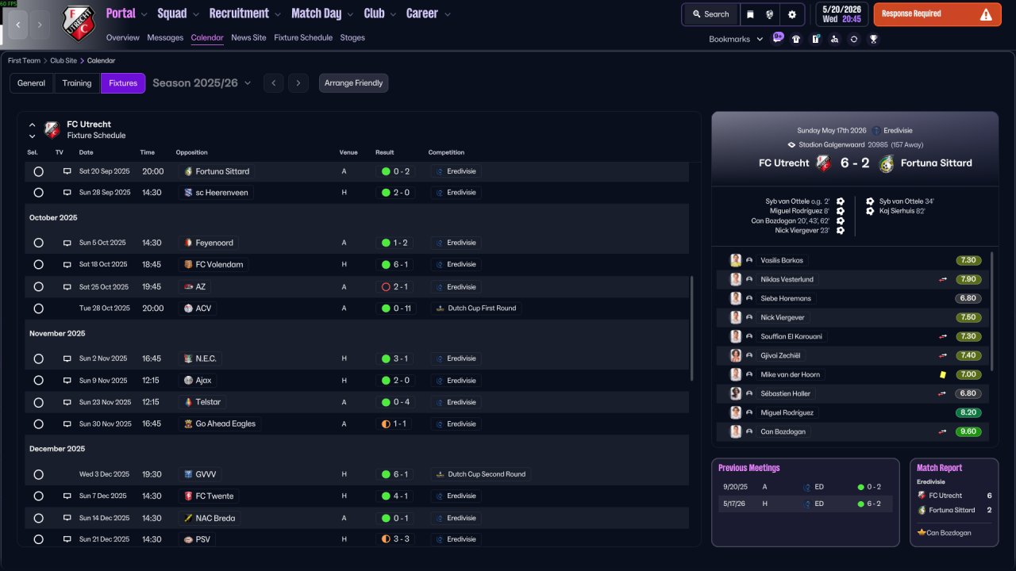Viewport: 1016px width, 571px height.
Task: Expand the Match Day menu chevron
Action: (350, 14)
